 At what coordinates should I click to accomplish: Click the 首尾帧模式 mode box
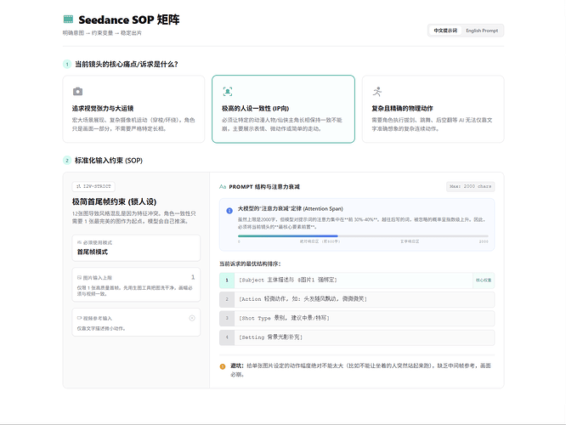click(136, 248)
